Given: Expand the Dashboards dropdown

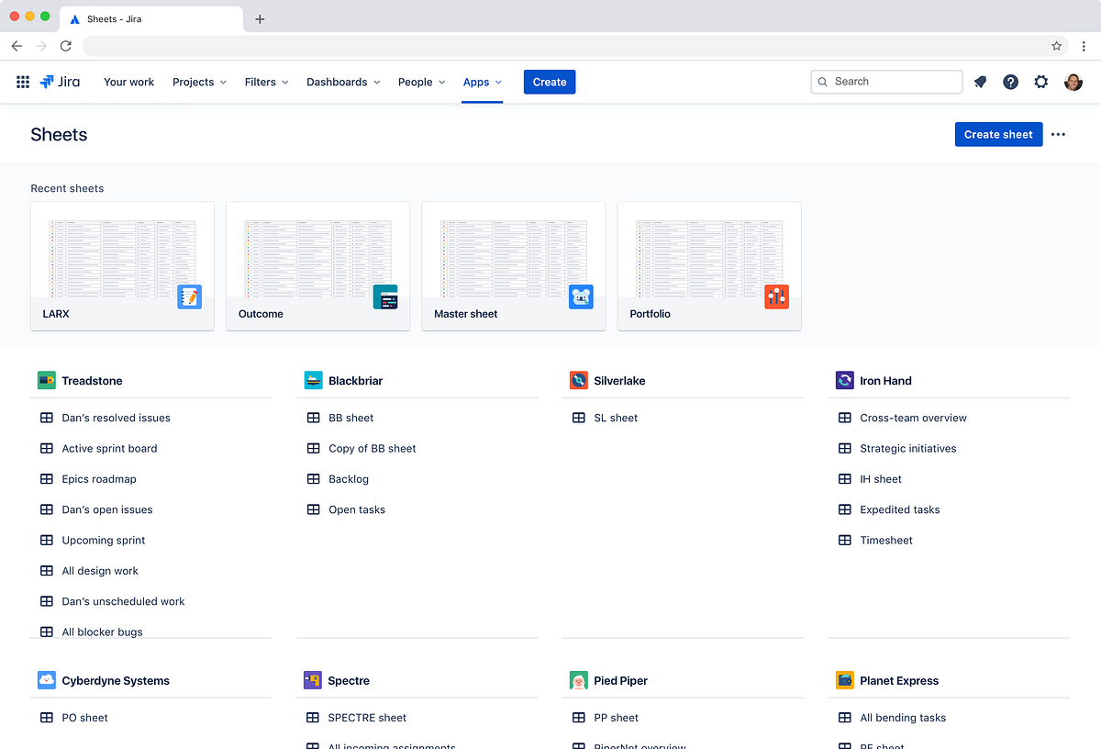Looking at the screenshot, I should pyautogui.click(x=342, y=82).
